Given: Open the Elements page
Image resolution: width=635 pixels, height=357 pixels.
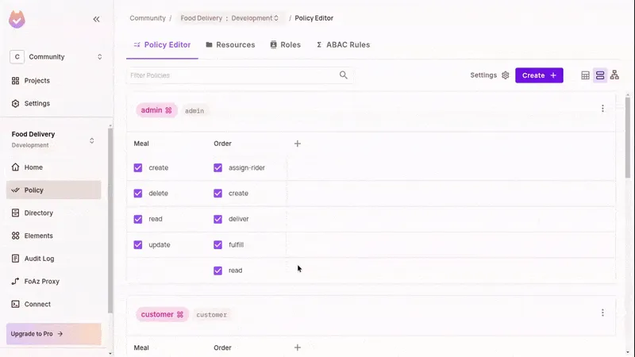Looking at the screenshot, I should (53, 236).
